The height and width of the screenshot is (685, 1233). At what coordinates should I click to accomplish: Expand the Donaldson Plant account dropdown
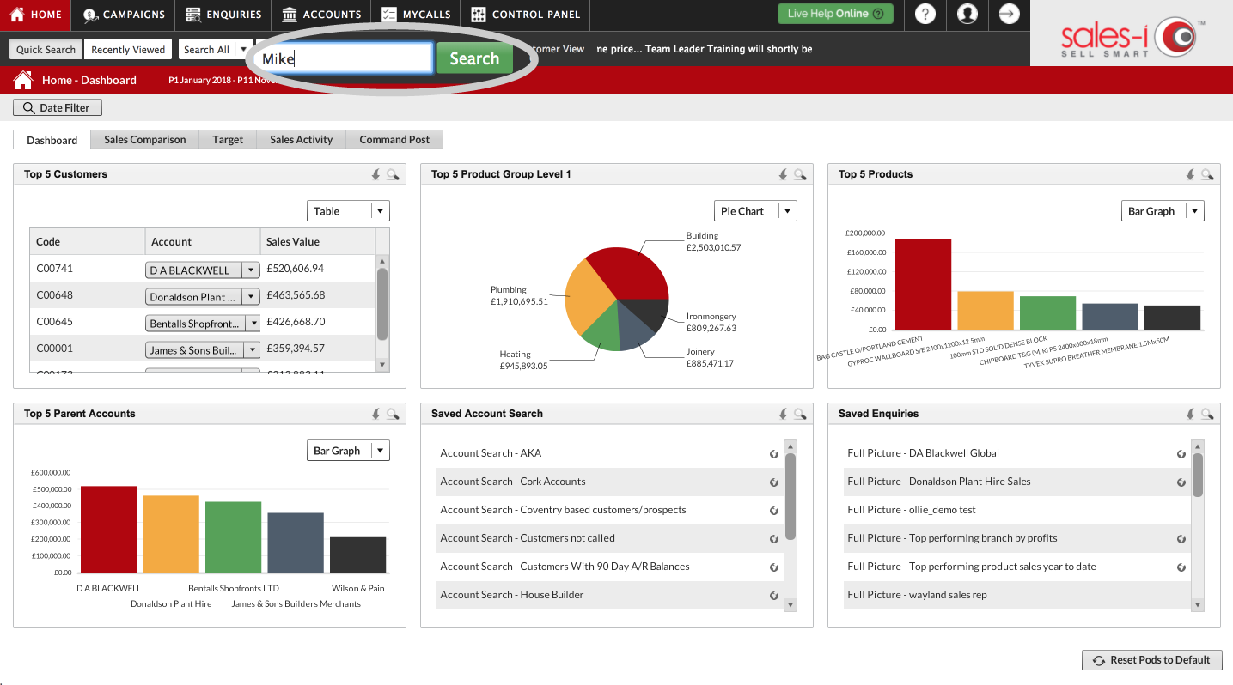point(251,297)
